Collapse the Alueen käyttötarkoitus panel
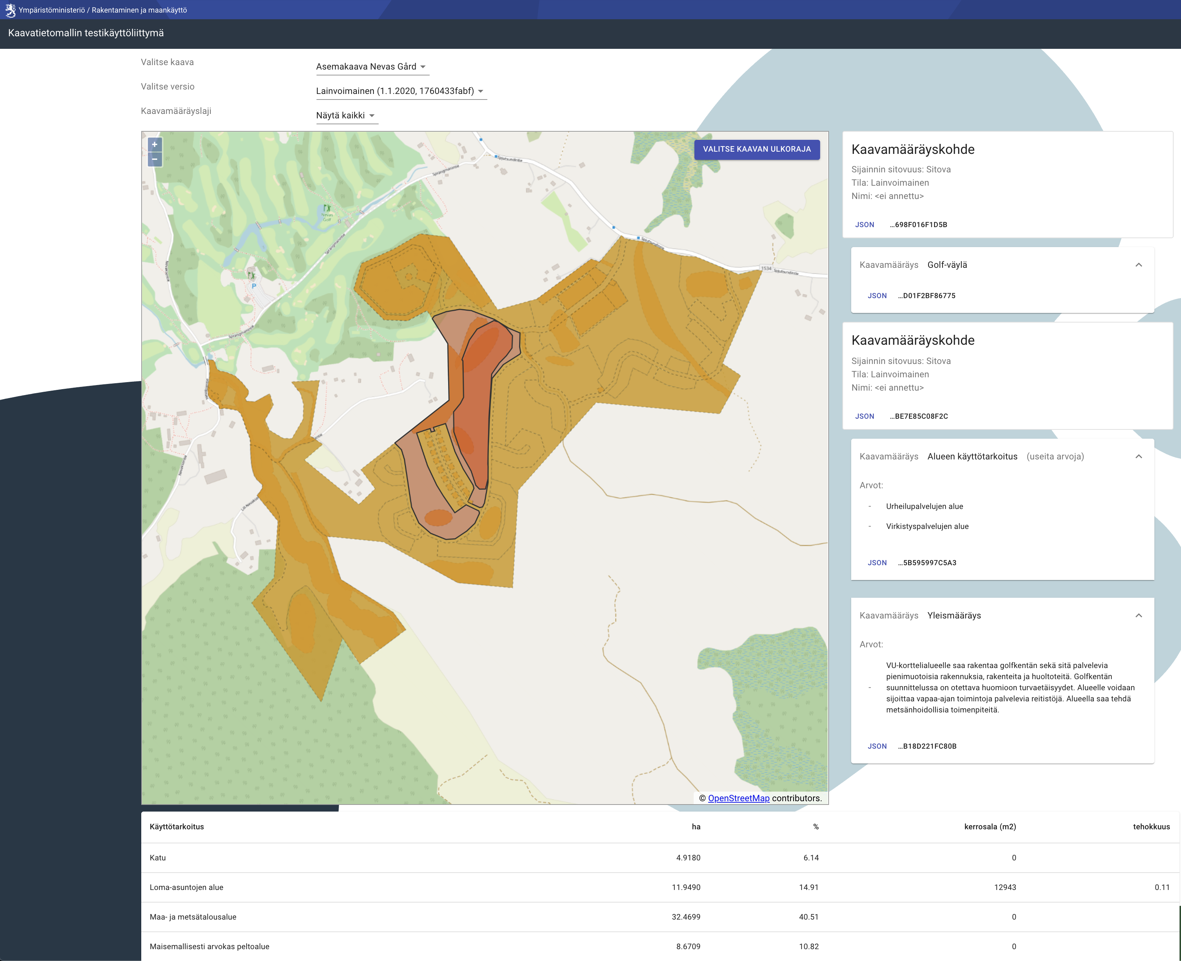This screenshot has height=961, width=1181. point(1138,457)
